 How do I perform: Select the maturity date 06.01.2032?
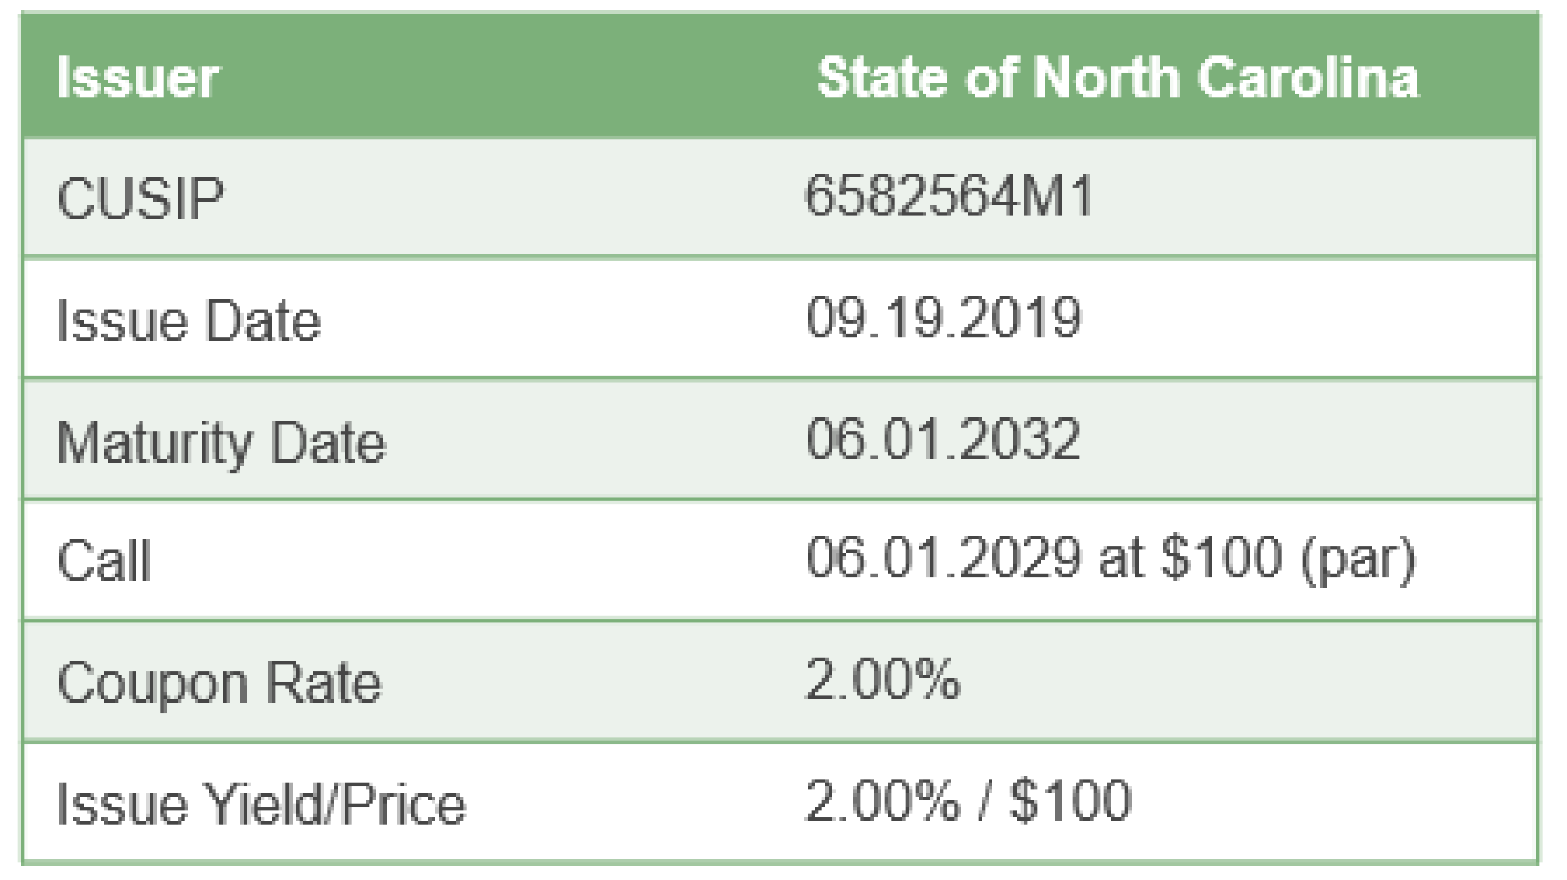(943, 440)
